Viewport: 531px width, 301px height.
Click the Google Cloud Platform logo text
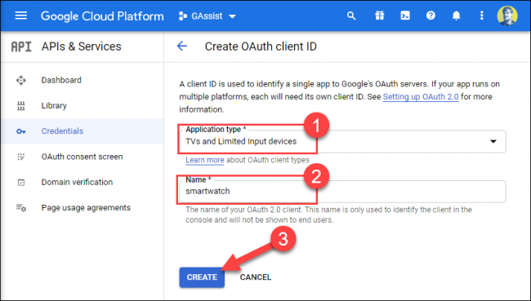pos(102,16)
